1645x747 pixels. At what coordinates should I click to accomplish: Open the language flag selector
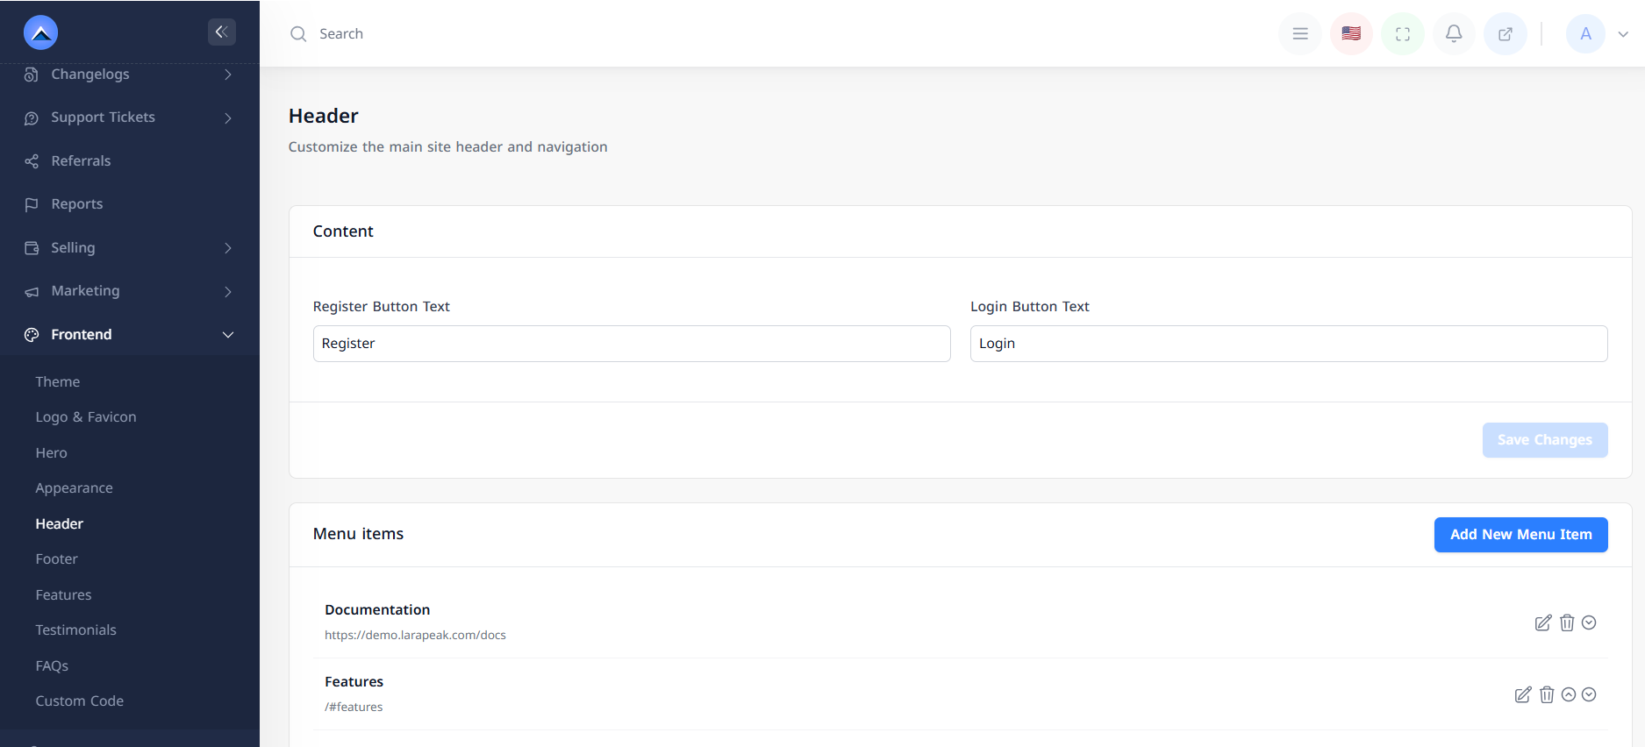coord(1351,34)
